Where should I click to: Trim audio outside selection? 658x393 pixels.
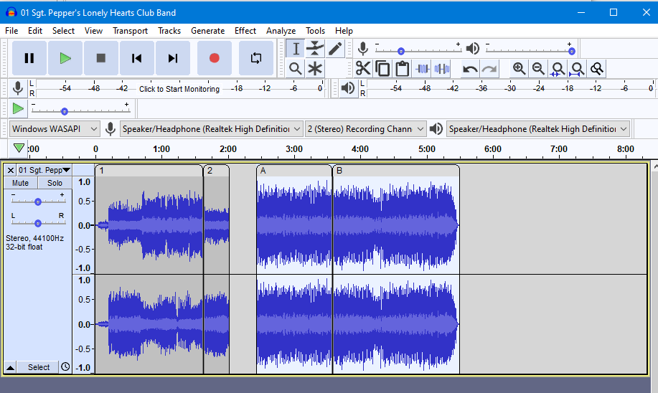(x=423, y=68)
